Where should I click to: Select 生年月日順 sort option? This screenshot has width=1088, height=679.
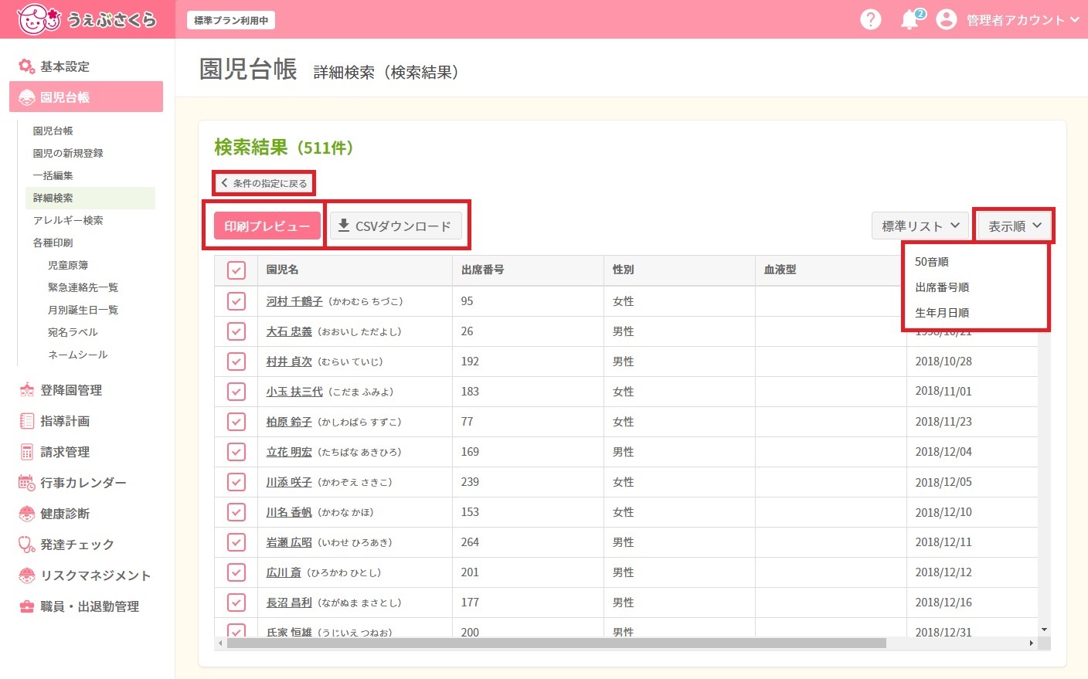[x=942, y=313]
